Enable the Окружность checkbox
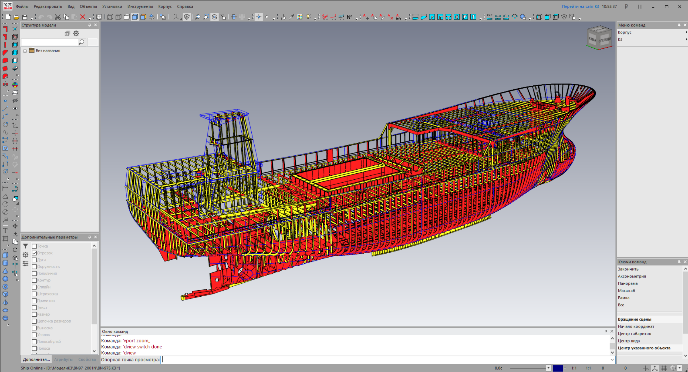Viewport: 688px width, 372px height. click(34, 267)
